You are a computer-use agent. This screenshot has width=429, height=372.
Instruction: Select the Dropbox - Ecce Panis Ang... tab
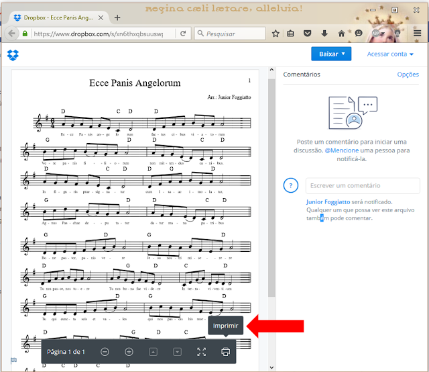[x=58, y=17]
